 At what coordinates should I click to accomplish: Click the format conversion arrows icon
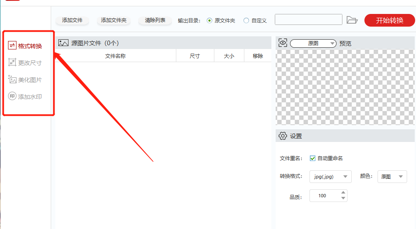[12, 46]
